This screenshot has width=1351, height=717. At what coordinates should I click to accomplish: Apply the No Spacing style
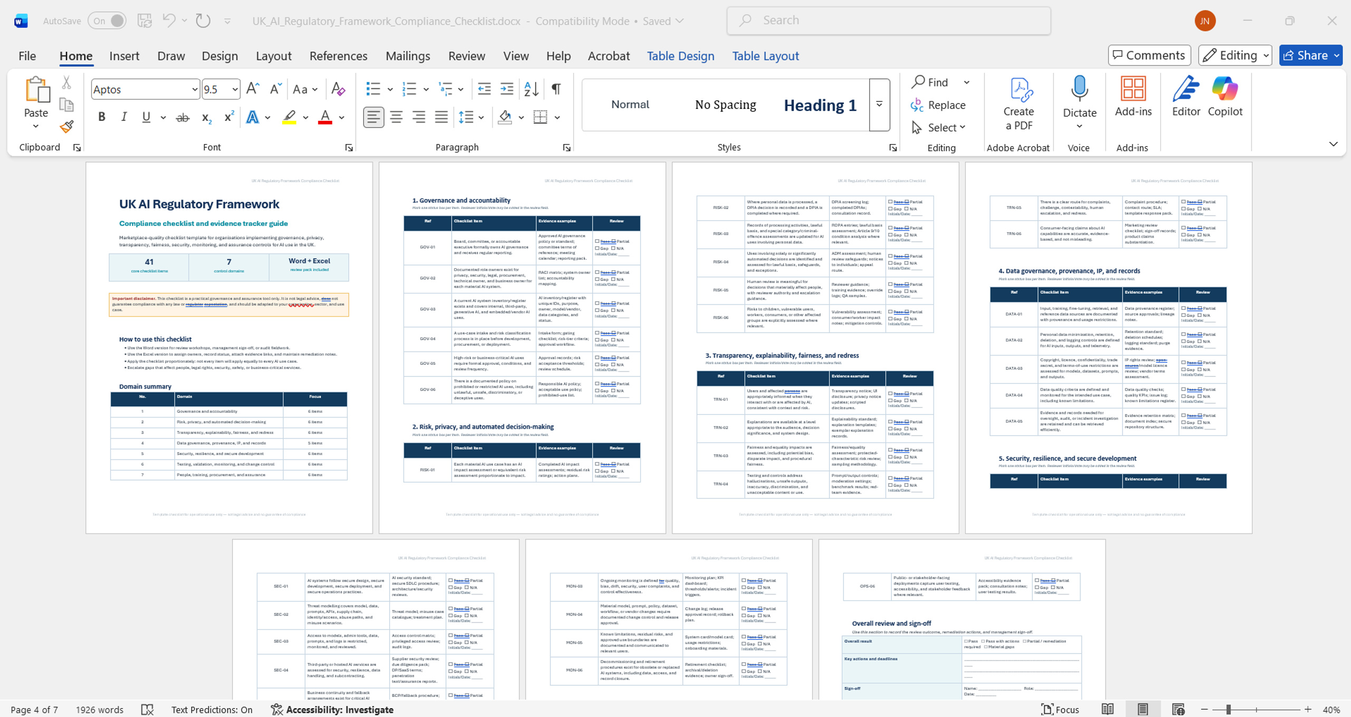(x=725, y=105)
